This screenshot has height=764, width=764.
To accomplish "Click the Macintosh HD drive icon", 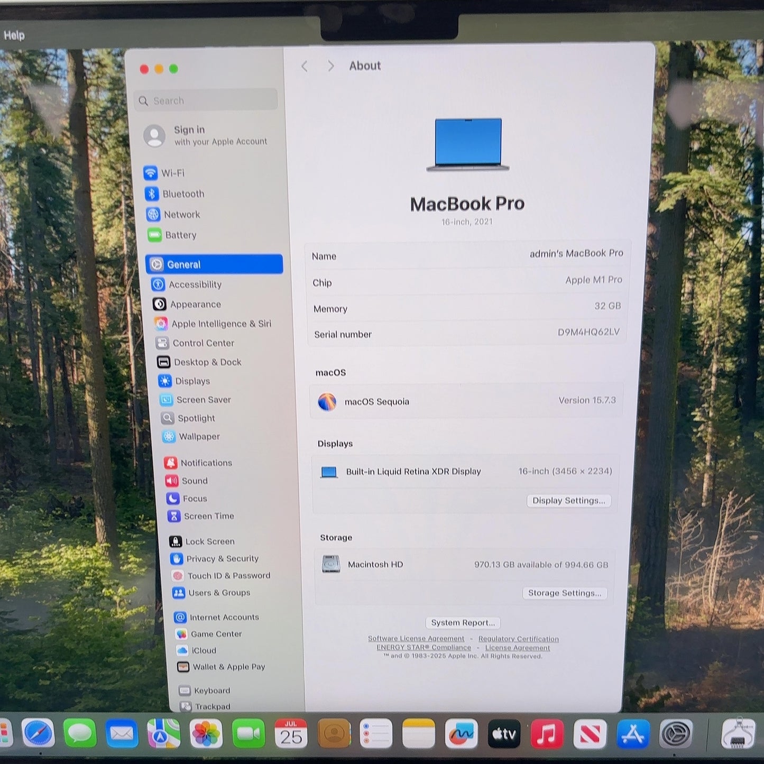I will point(332,564).
